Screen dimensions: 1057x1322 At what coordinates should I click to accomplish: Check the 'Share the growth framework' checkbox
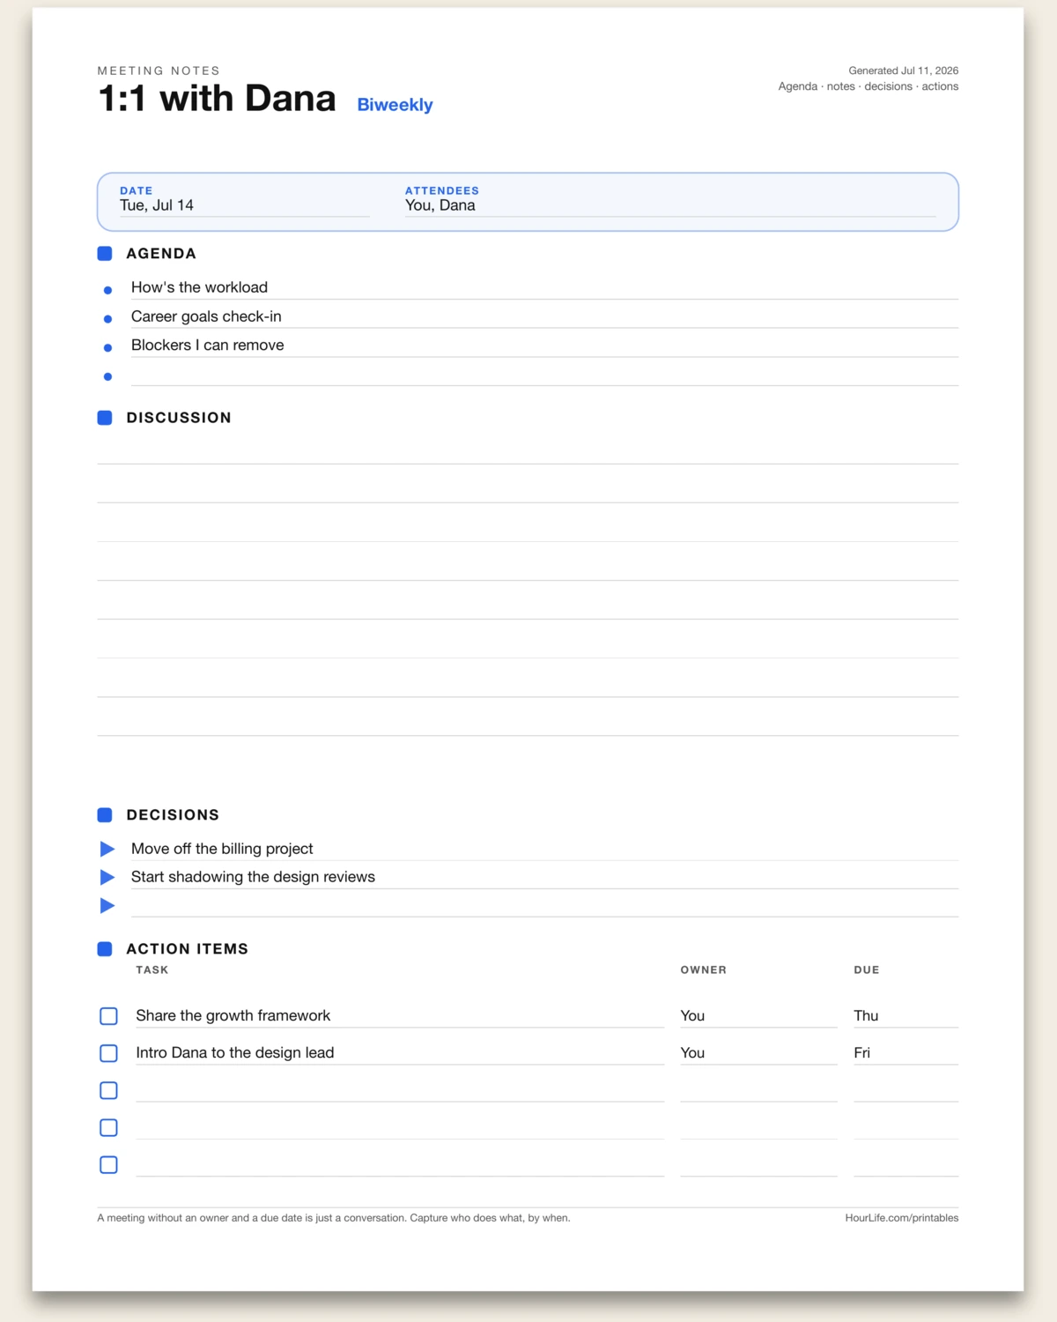108,1016
